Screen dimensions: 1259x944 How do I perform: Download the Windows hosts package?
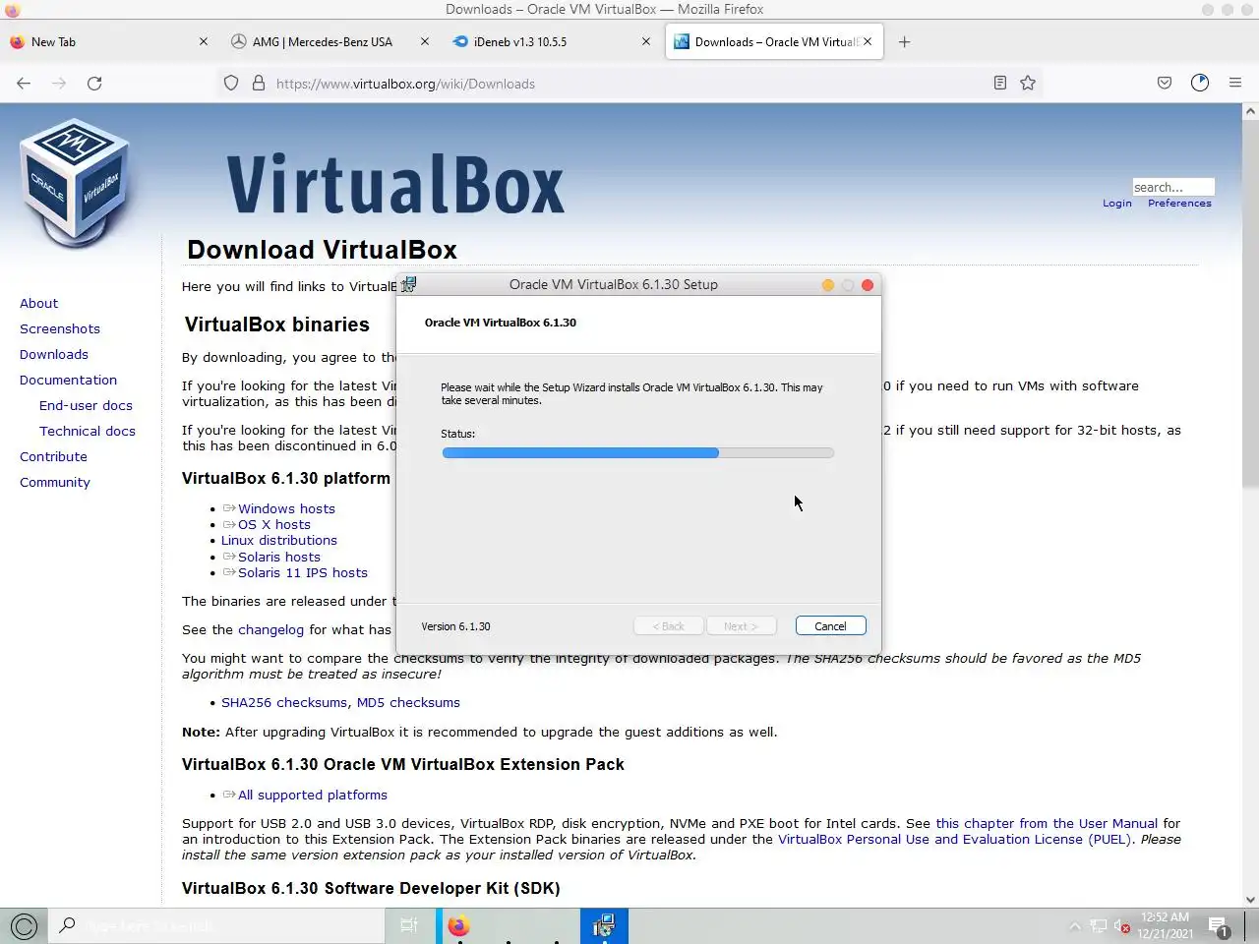(x=286, y=509)
